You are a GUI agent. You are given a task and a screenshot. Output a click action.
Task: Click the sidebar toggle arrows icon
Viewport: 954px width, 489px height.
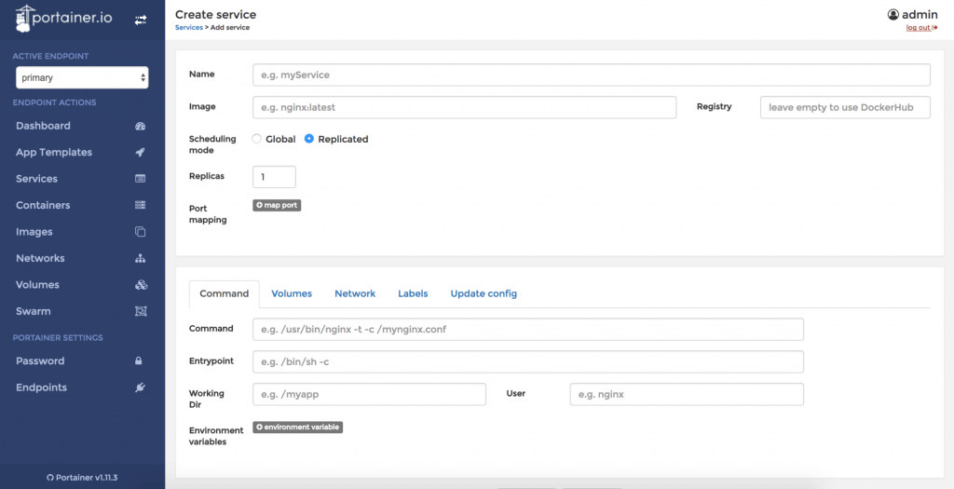(141, 19)
